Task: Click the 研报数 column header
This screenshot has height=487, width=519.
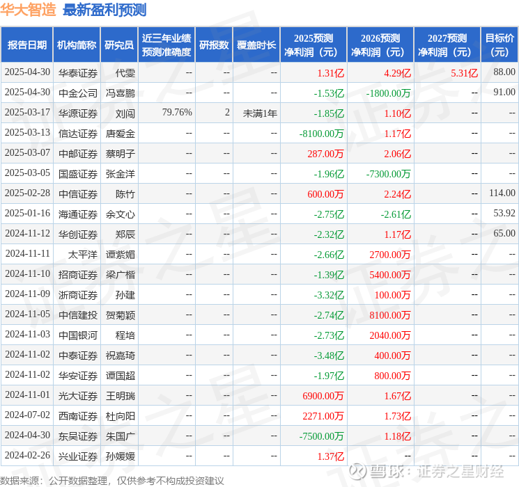Action: click(x=214, y=45)
